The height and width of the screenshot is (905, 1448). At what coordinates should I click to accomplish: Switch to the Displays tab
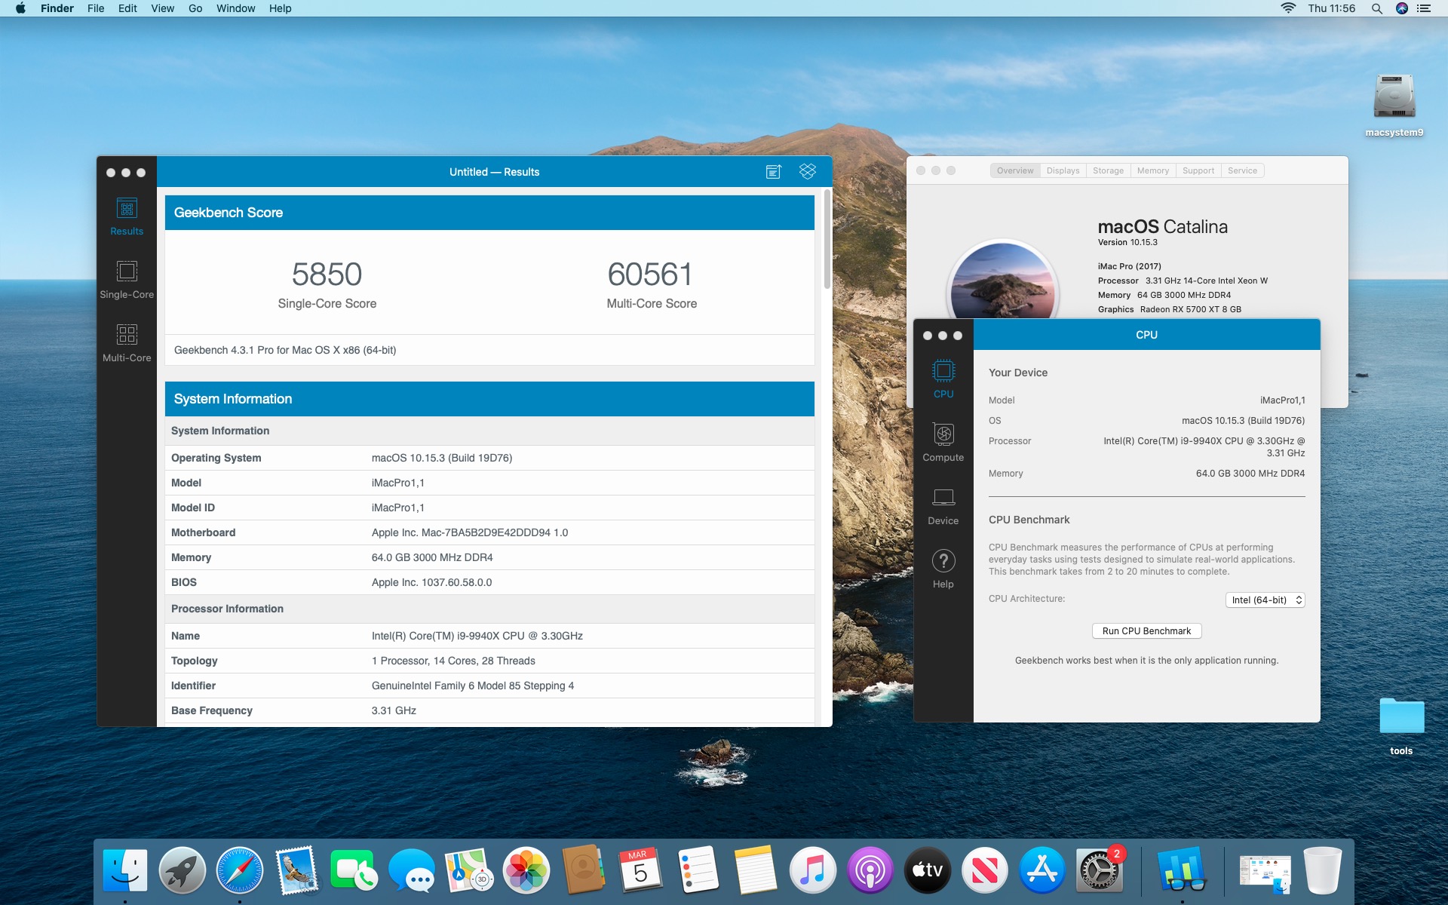1063,170
